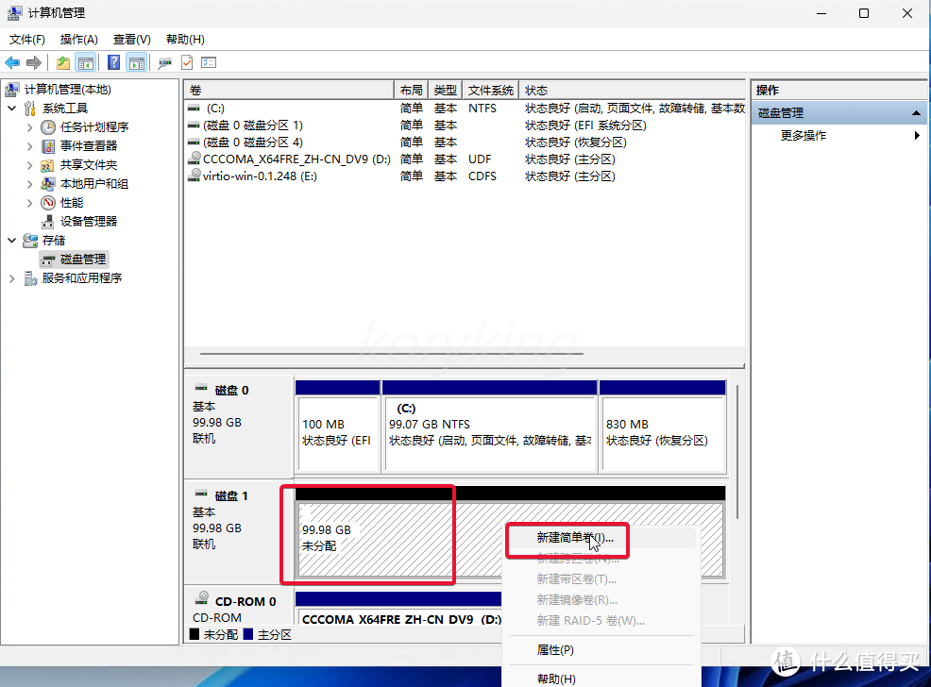The image size is (931, 687).
Task: Click the blue checklist toolbar icon
Action: click(209, 62)
